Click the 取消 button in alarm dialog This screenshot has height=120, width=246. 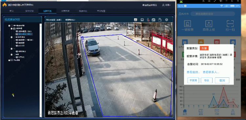[x=222, y=80]
